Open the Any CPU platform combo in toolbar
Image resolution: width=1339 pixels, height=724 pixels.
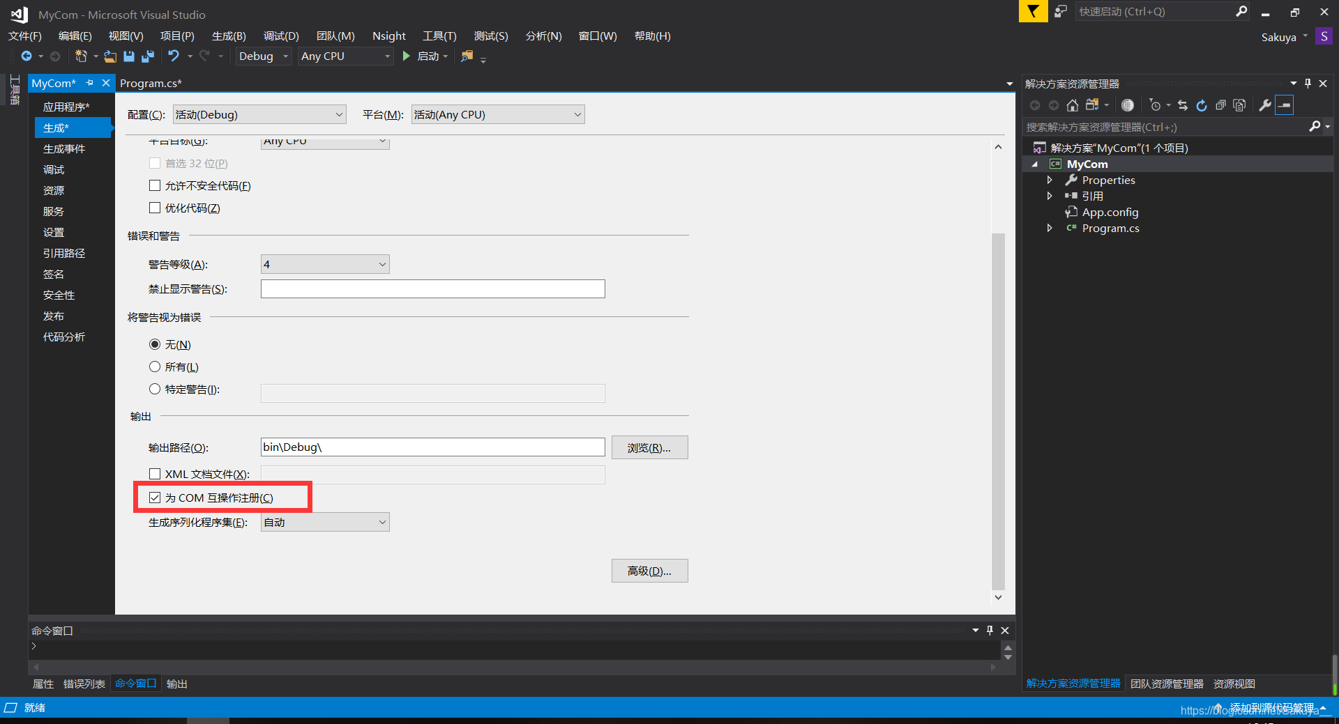[x=345, y=56]
